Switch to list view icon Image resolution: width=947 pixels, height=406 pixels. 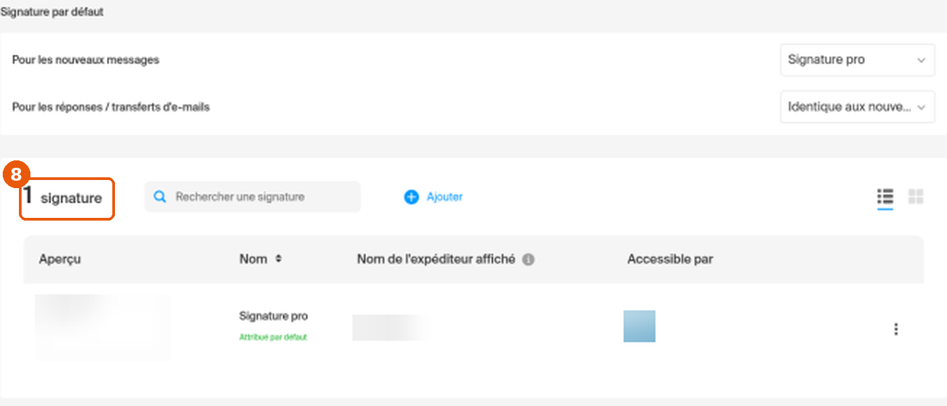pyautogui.click(x=885, y=197)
